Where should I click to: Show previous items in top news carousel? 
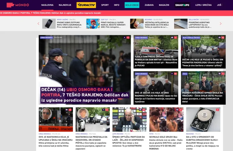(39, 24)
